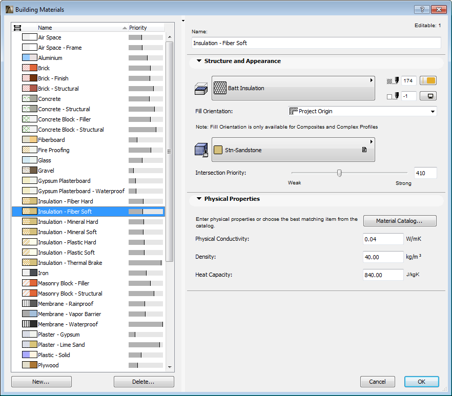The image size is (452, 396).
Task: Click the Aluminium material swatch icon
Action: click(29, 58)
